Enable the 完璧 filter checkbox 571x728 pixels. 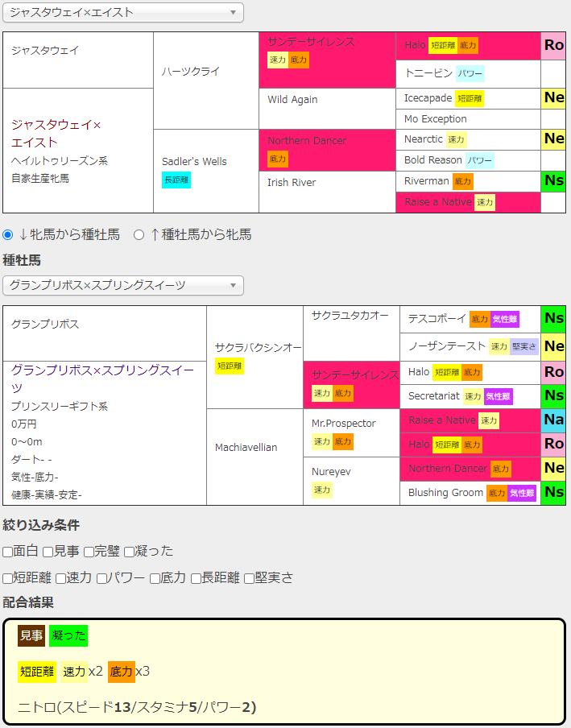pos(89,552)
